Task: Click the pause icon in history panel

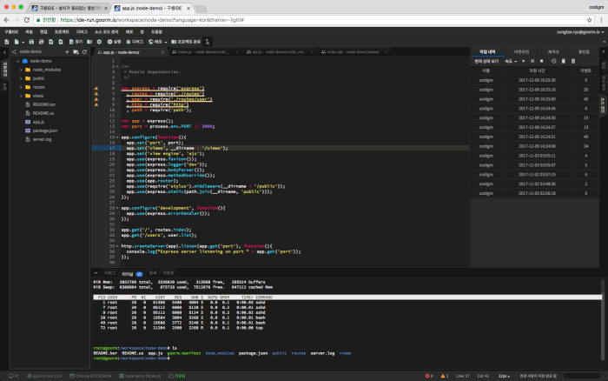Action: coord(532,62)
